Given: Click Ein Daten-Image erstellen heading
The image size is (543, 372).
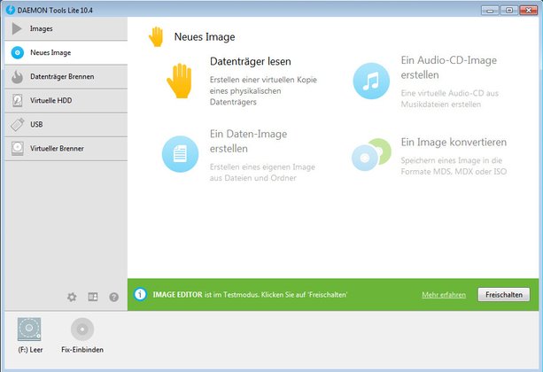Looking at the screenshot, I should 248,142.
